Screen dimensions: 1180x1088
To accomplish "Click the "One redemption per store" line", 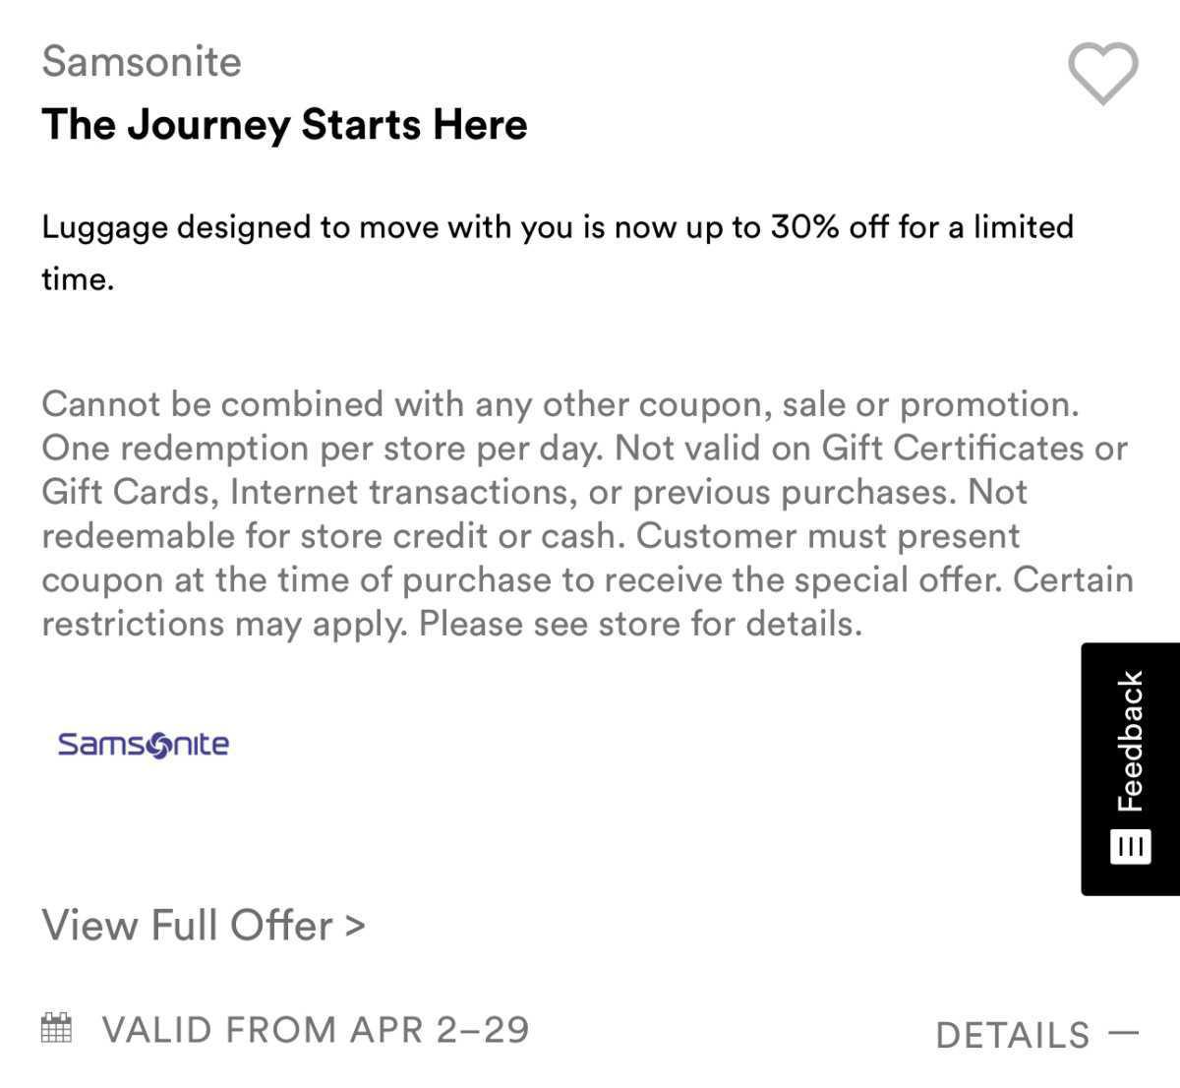I will (x=324, y=449).
